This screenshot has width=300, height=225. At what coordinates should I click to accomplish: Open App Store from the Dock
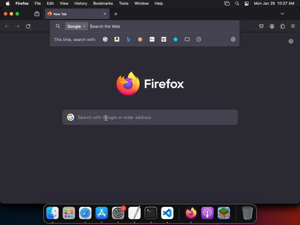coord(102,213)
